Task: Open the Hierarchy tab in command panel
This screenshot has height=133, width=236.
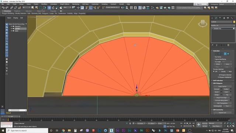Action: point(220,18)
